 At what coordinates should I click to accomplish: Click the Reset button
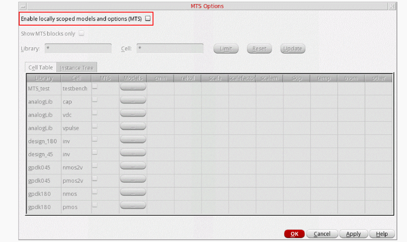259,49
